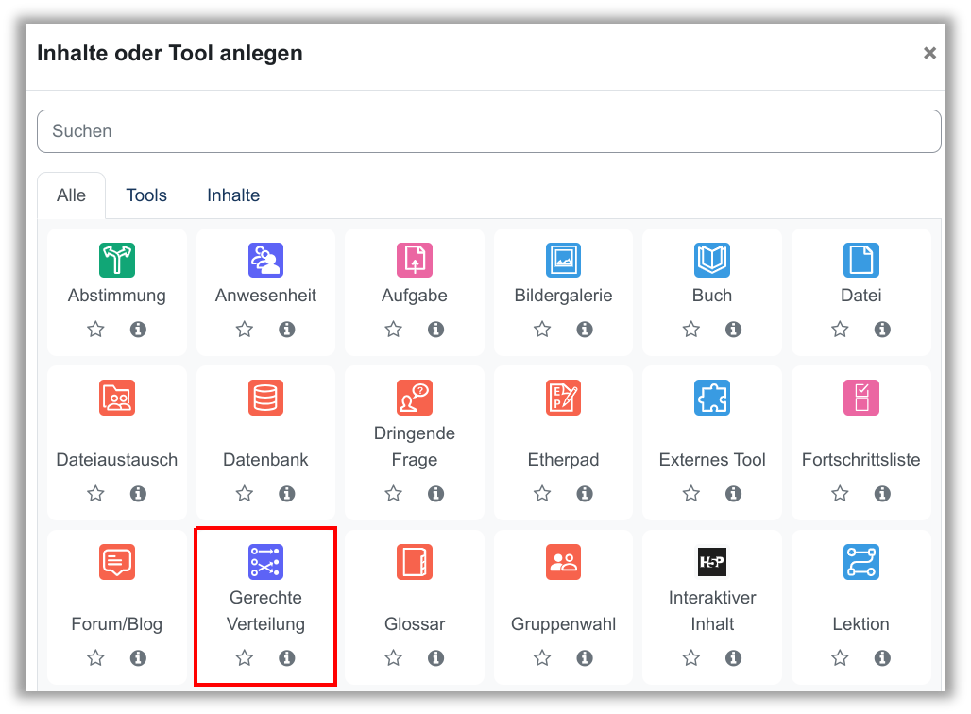Image resolution: width=971 pixels, height=714 pixels.
Task: Select the Abstimmung activity icon
Action: (117, 260)
